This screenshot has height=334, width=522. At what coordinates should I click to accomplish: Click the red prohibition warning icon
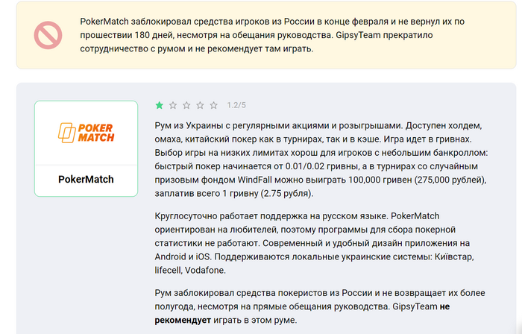click(x=48, y=35)
